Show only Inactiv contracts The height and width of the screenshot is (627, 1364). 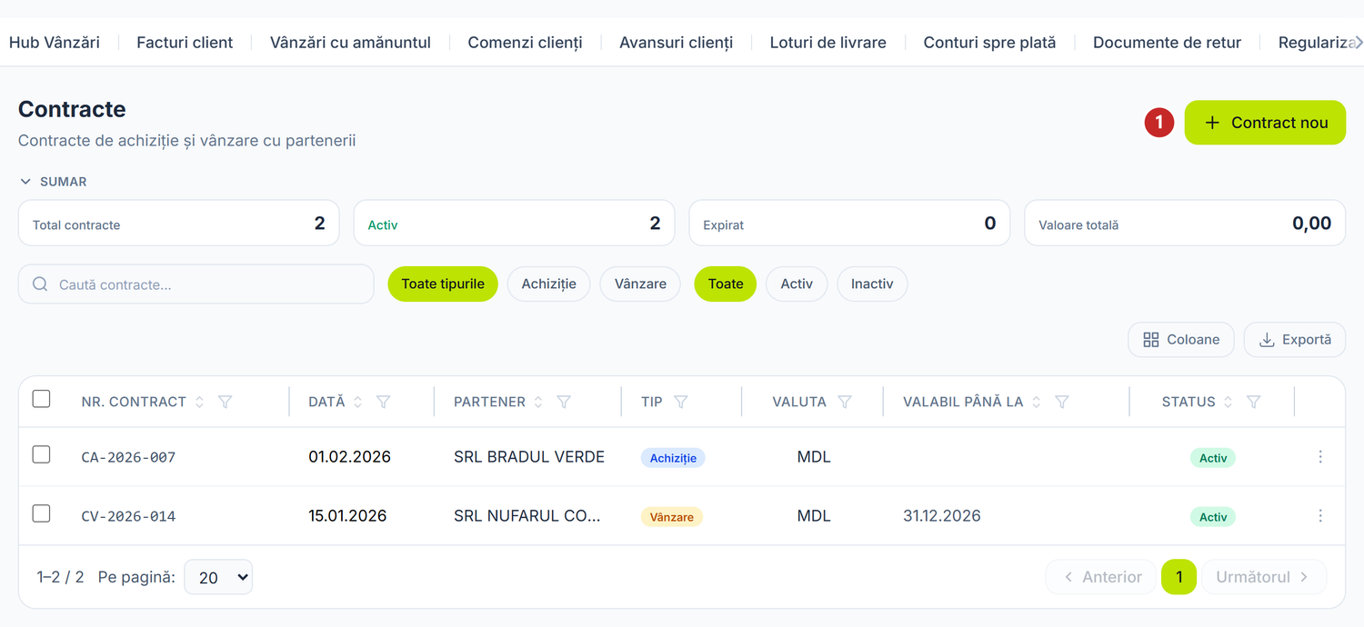(x=872, y=284)
